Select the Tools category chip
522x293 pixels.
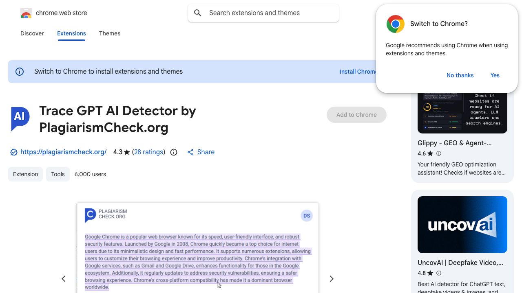coord(58,174)
